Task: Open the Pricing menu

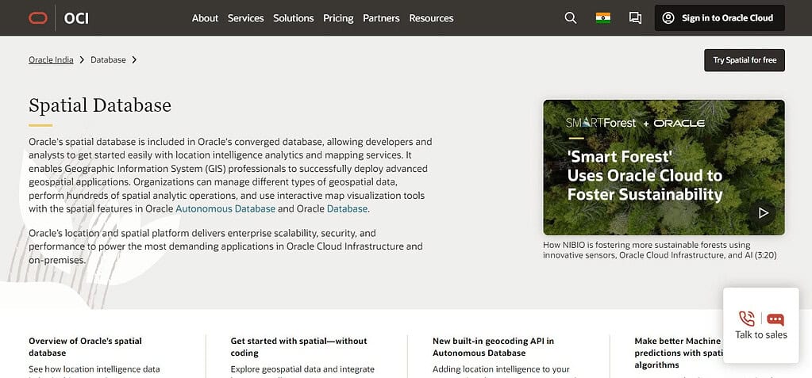Action: [338, 18]
